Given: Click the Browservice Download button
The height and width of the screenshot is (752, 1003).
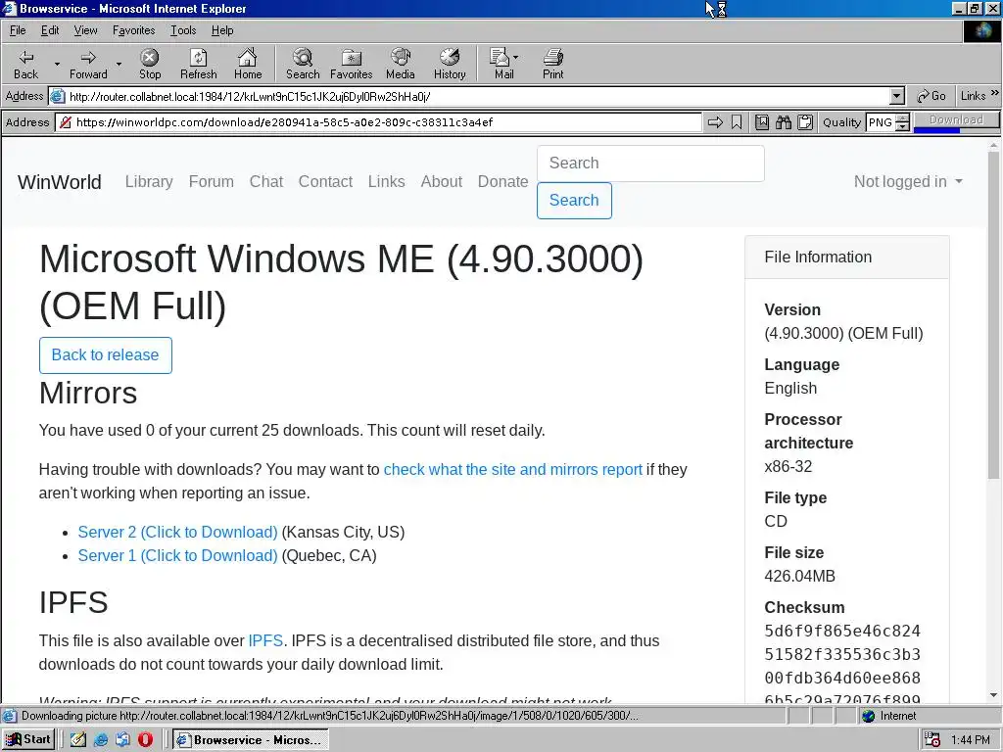Looking at the screenshot, I should pyautogui.click(x=956, y=120).
